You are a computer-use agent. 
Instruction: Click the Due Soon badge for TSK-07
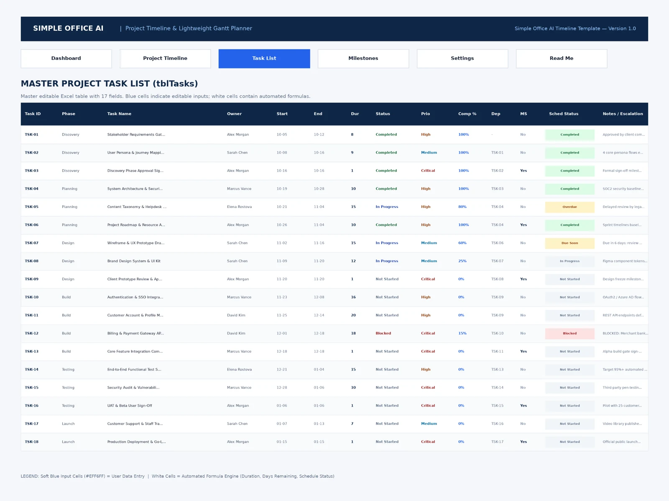(569, 243)
